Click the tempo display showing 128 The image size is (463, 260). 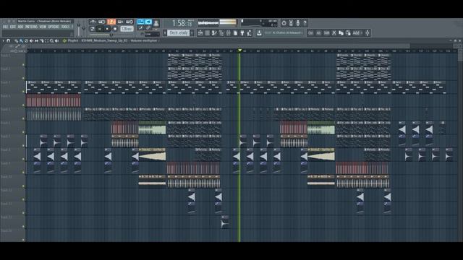coord(127,29)
